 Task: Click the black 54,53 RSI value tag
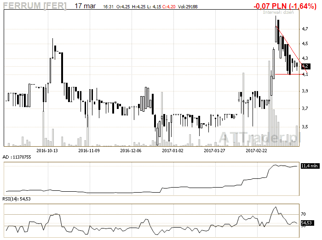click(307, 223)
